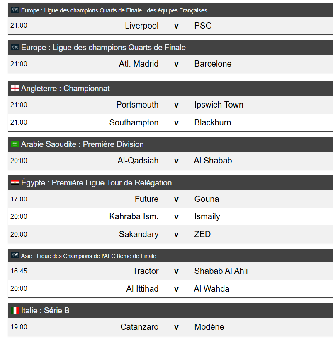
Task: Select the Al-Qadsiah team link
Action: click(138, 161)
